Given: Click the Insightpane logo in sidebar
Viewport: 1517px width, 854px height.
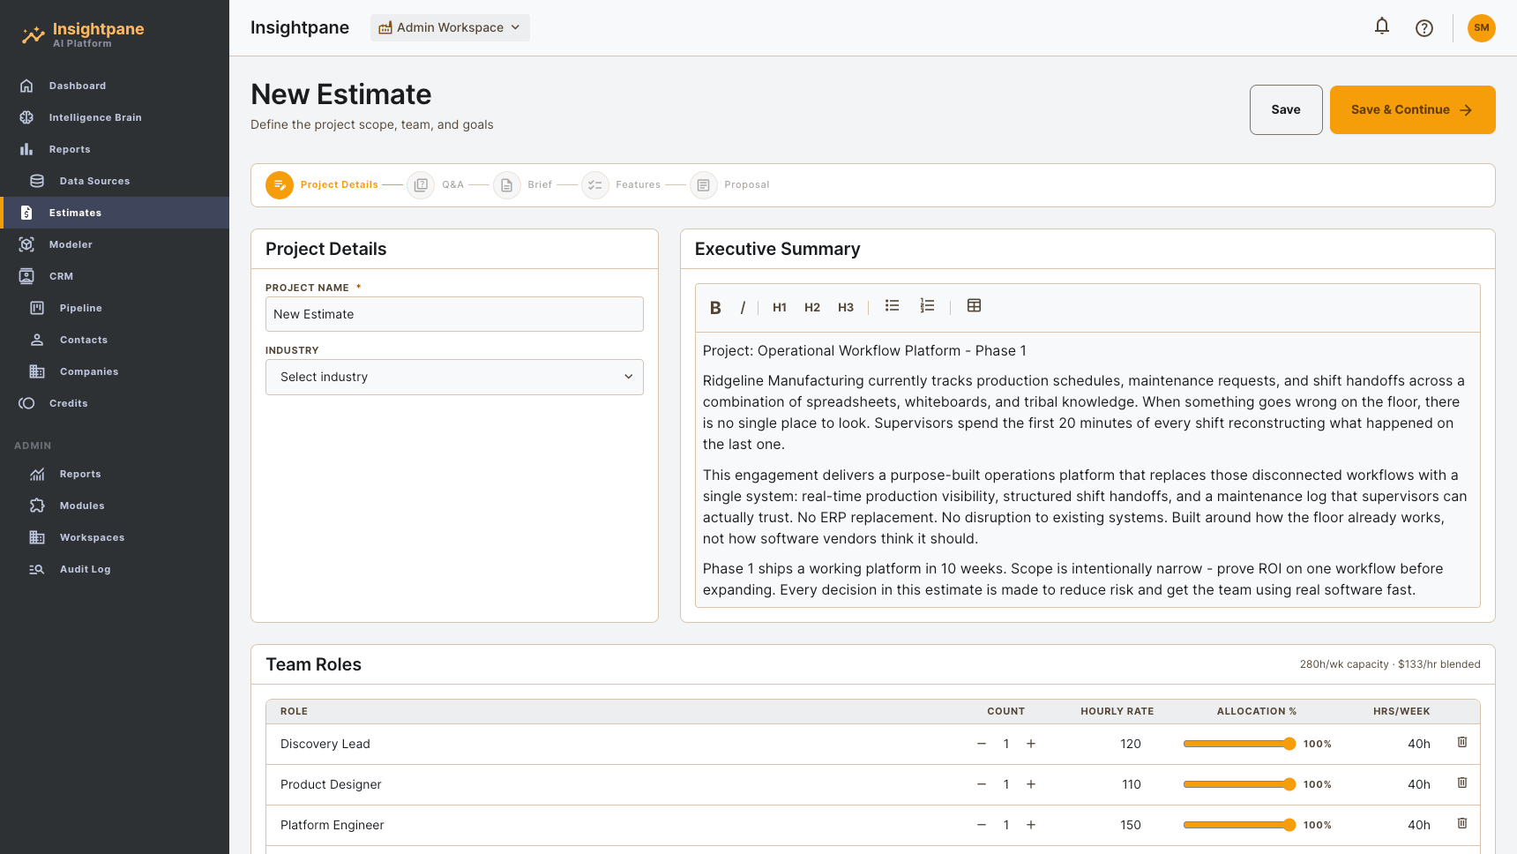Looking at the screenshot, I should tap(83, 34).
